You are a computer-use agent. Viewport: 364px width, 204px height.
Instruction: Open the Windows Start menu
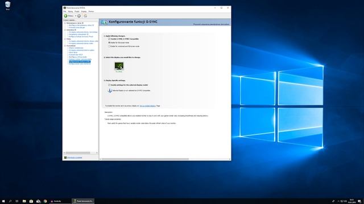coord(3,201)
